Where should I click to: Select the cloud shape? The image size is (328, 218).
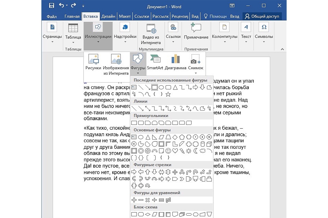tap(202, 151)
